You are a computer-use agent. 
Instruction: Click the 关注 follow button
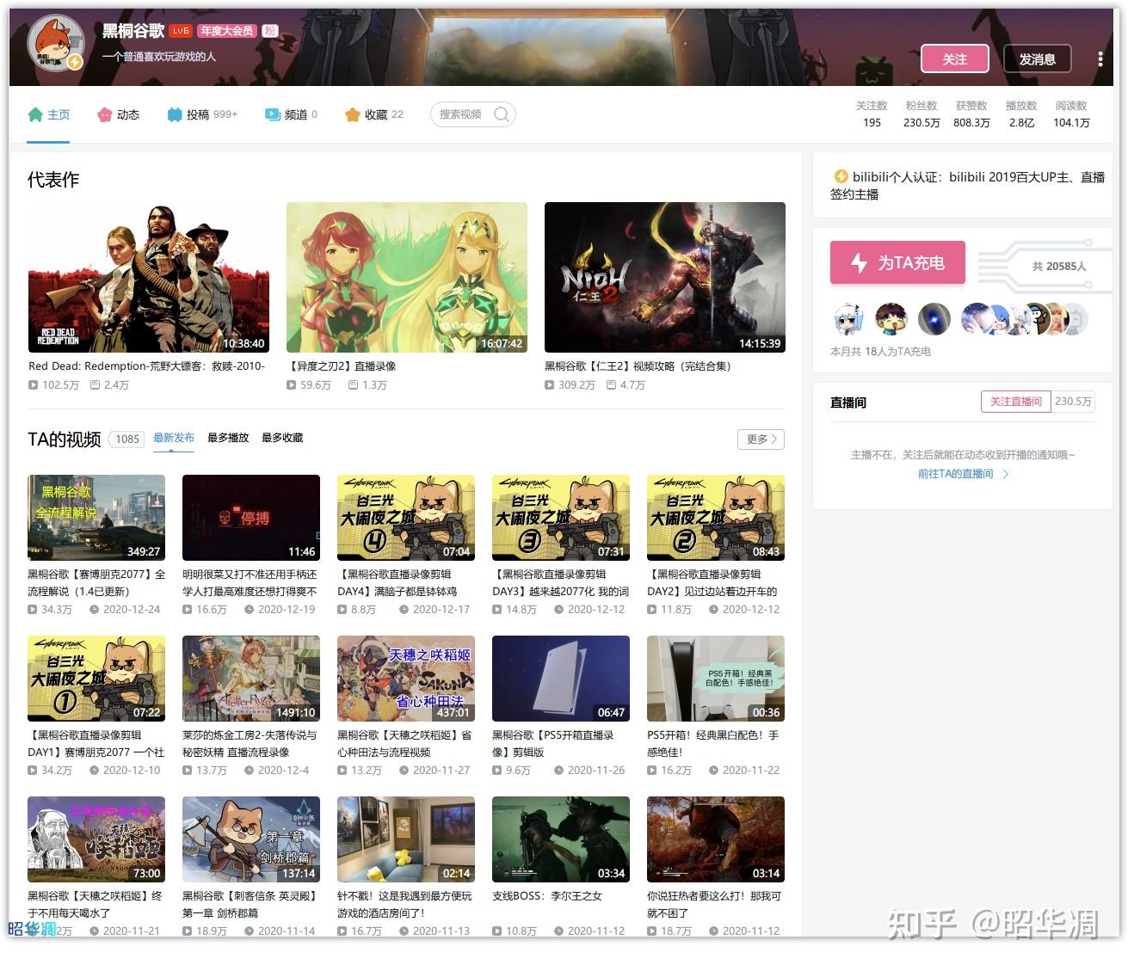click(x=954, y=58)
